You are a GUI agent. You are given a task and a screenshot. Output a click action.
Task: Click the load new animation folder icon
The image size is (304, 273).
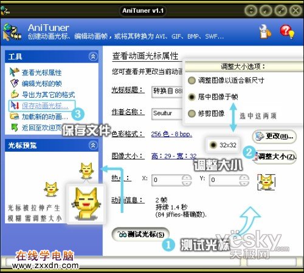click(x=15, y=116)
